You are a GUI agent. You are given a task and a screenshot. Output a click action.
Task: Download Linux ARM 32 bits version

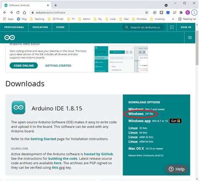pyautogui.click(x=141, y=137)
